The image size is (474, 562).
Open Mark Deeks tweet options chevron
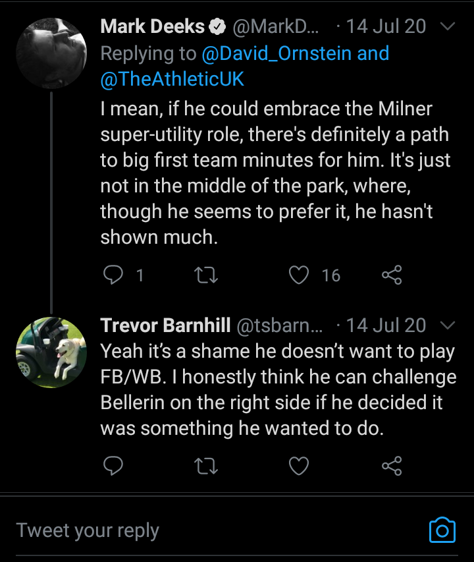coord(447,27)
